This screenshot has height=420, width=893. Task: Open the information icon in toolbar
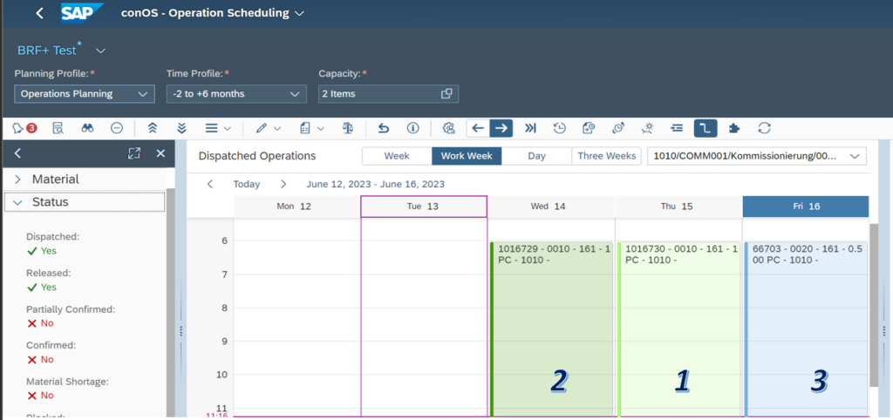(x=413, y=128)
